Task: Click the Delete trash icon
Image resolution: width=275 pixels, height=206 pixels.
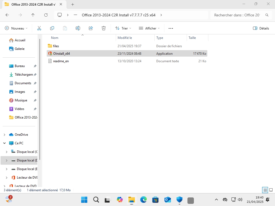Action: 104,28
